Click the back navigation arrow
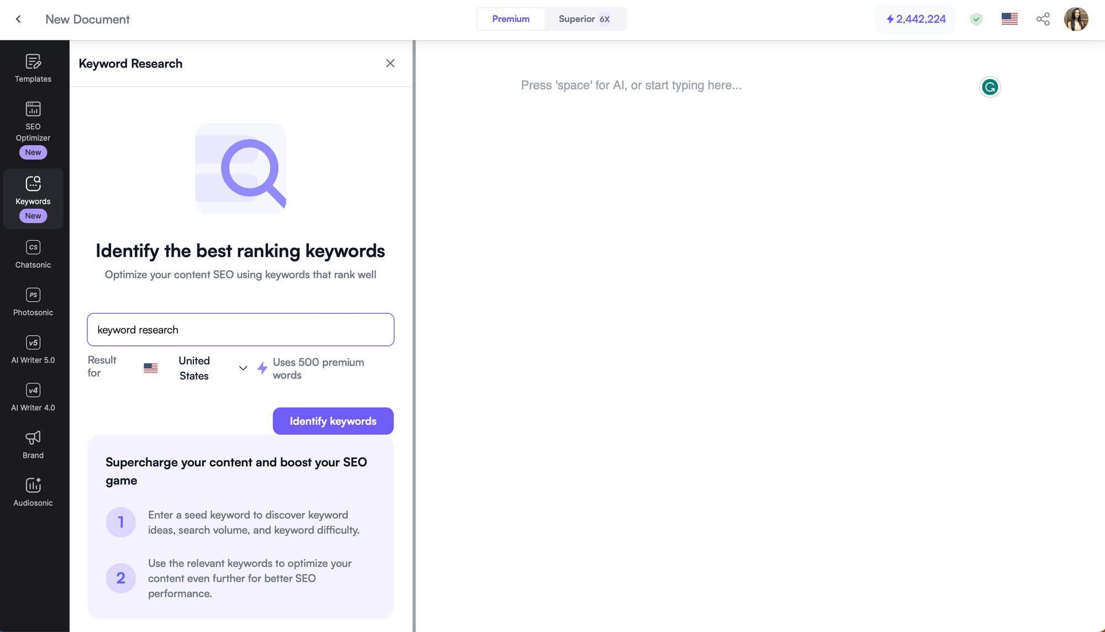This screenshot has width=1105, height=632. [18, 19]
